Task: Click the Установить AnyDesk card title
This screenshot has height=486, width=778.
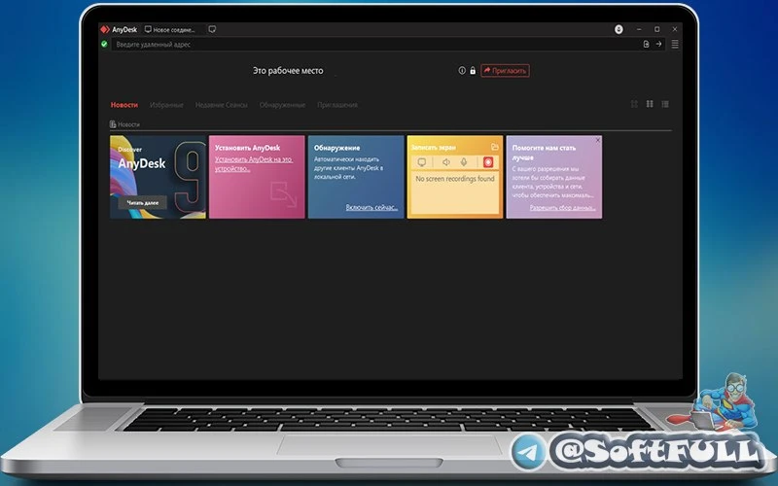Action: pos(248,148)
